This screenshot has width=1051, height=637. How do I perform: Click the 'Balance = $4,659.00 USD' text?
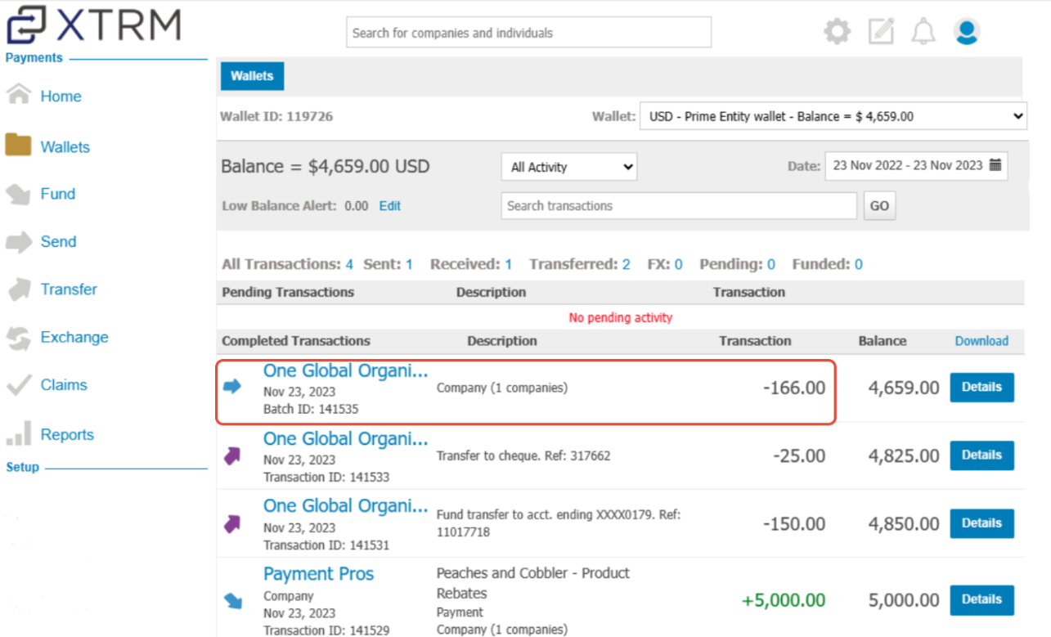click(326, 167)
